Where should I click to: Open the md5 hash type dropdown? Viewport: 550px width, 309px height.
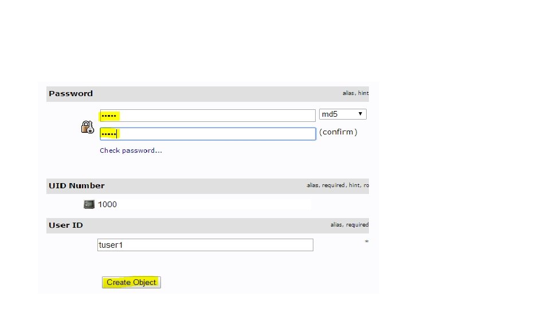pos(343,114)
